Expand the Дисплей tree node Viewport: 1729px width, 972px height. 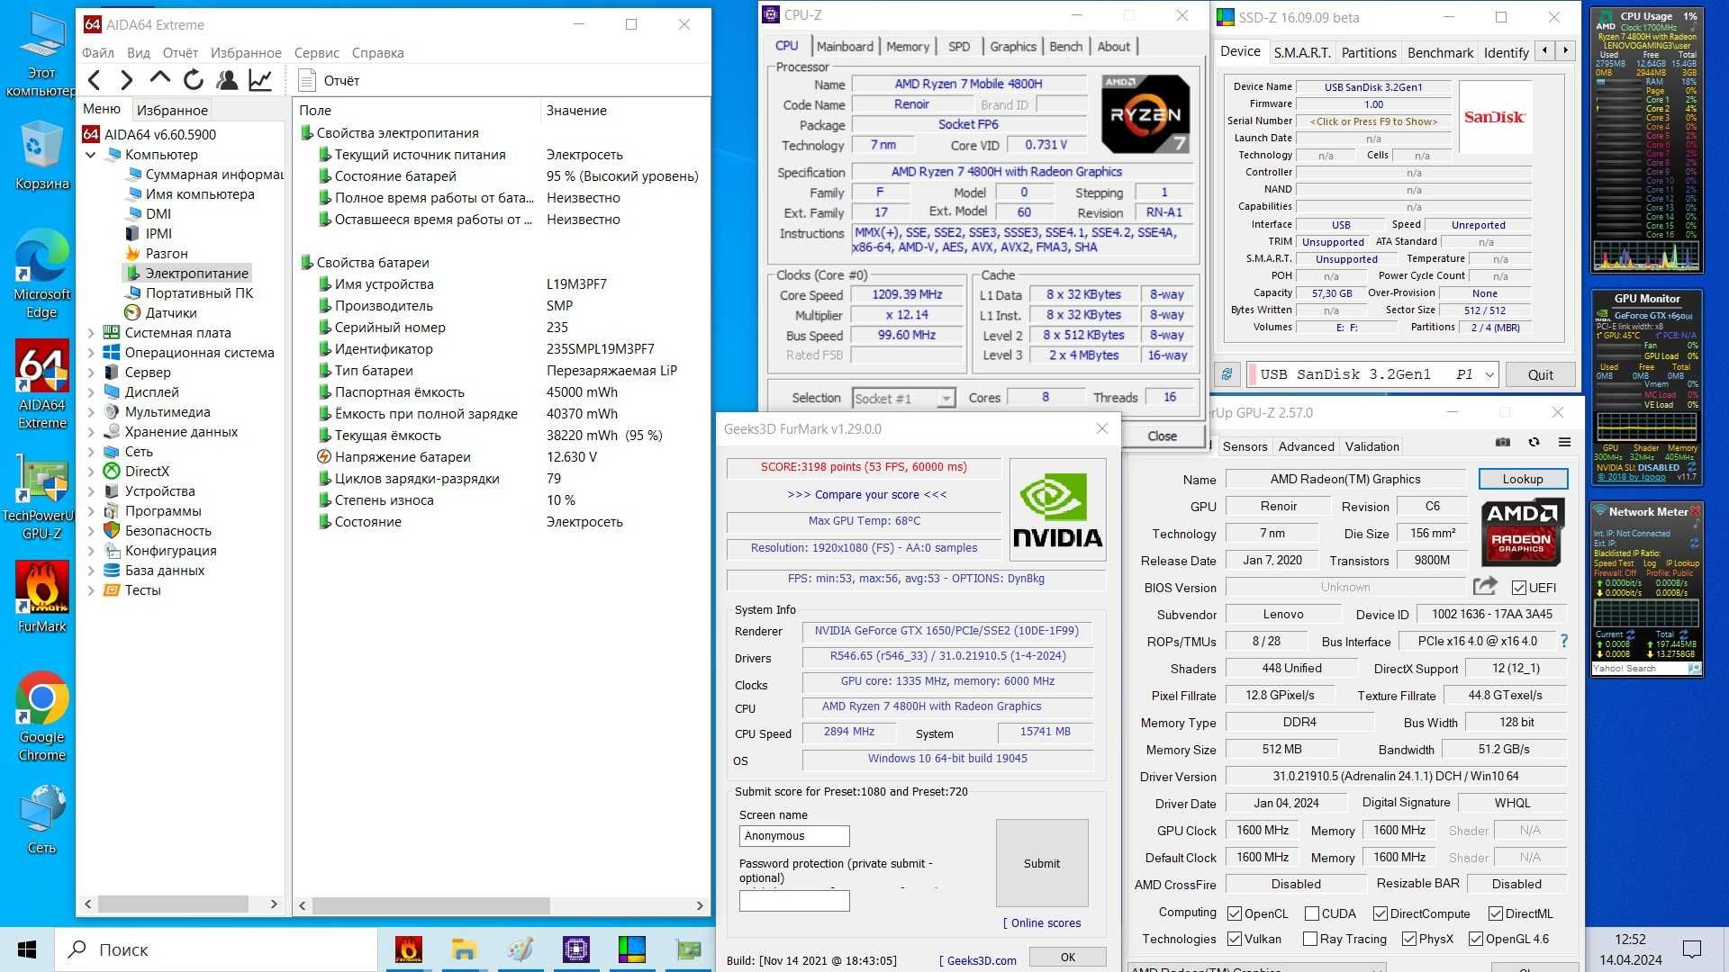[x=91, y=392]
